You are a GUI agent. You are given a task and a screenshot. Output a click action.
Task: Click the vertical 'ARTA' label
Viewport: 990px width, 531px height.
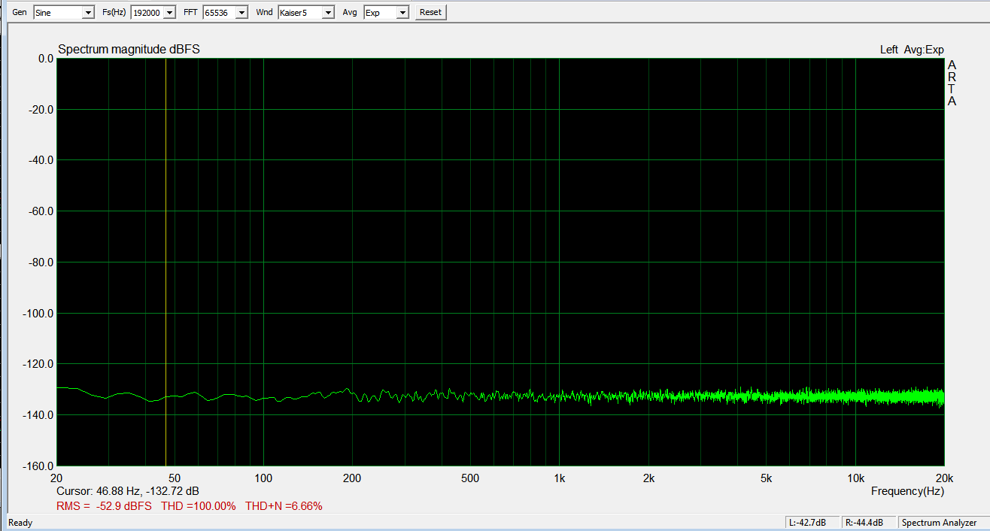tap(952, 83)
